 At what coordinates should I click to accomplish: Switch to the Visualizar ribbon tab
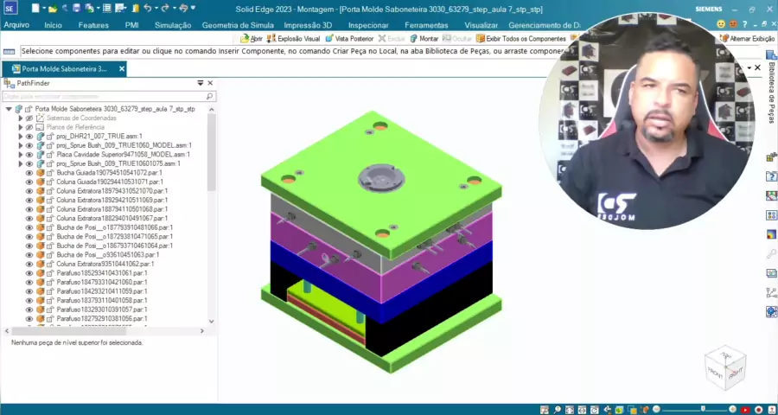[481, 25]
